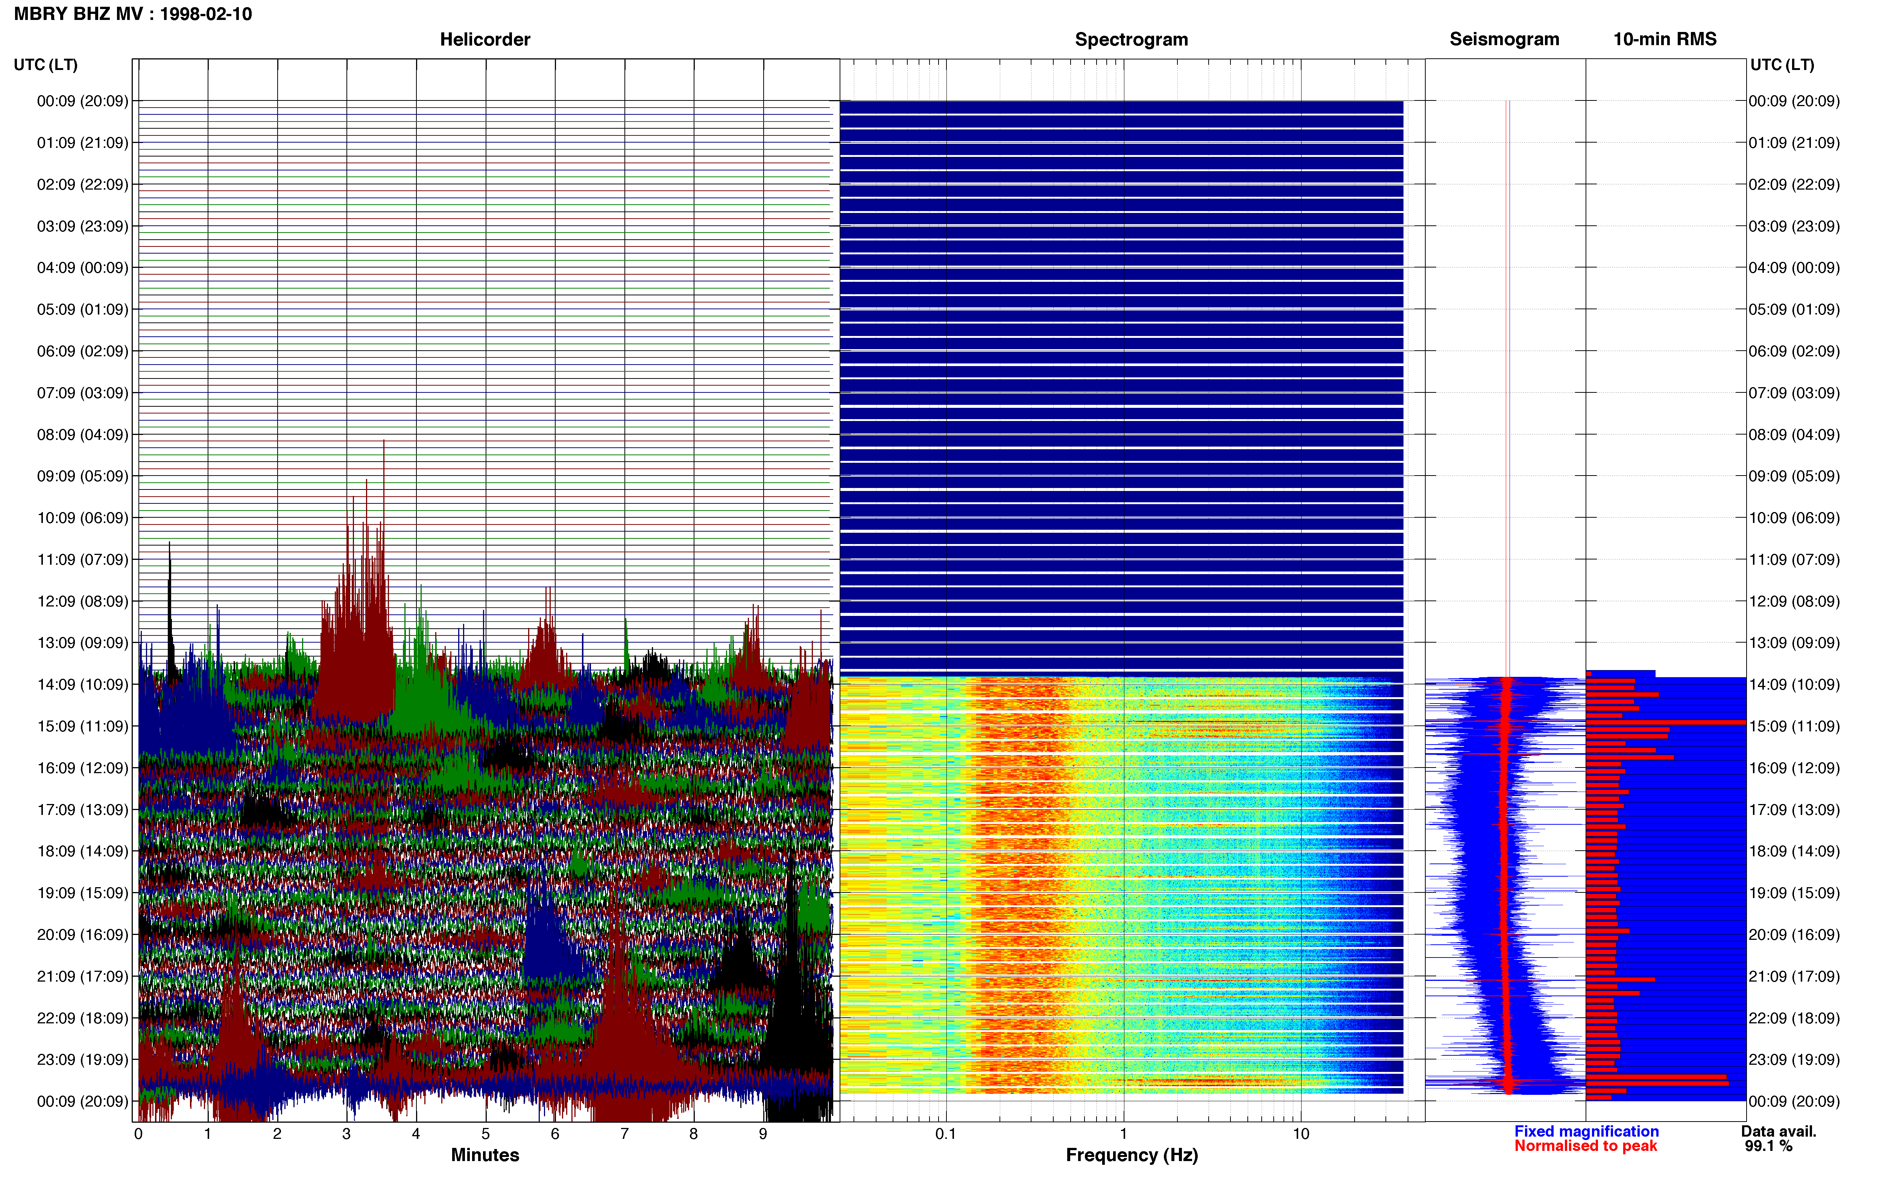Click left time label '02:09 (22:09)'
This screenshot has height=1181, width=1888.
point(83,184)
